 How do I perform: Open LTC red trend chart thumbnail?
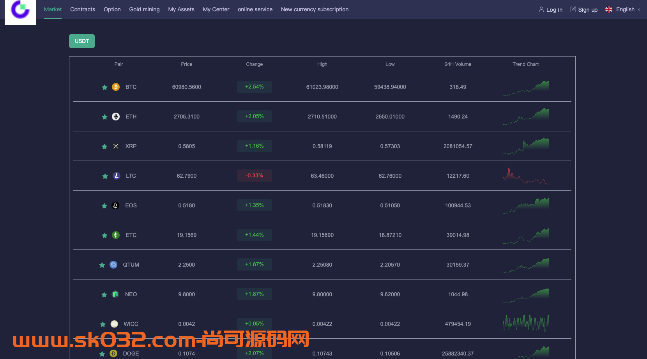click(x=526, y=176)
